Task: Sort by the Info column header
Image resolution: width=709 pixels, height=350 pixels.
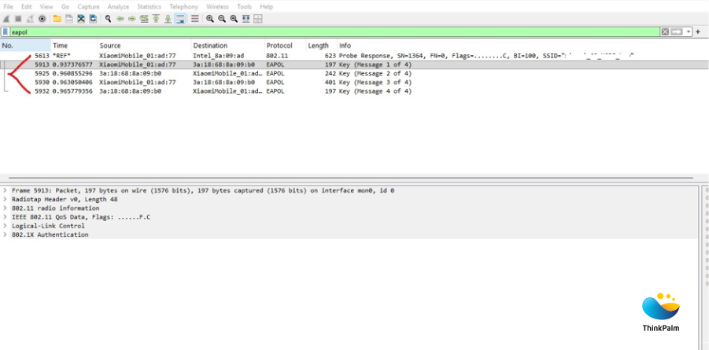Action: point(523,46)
